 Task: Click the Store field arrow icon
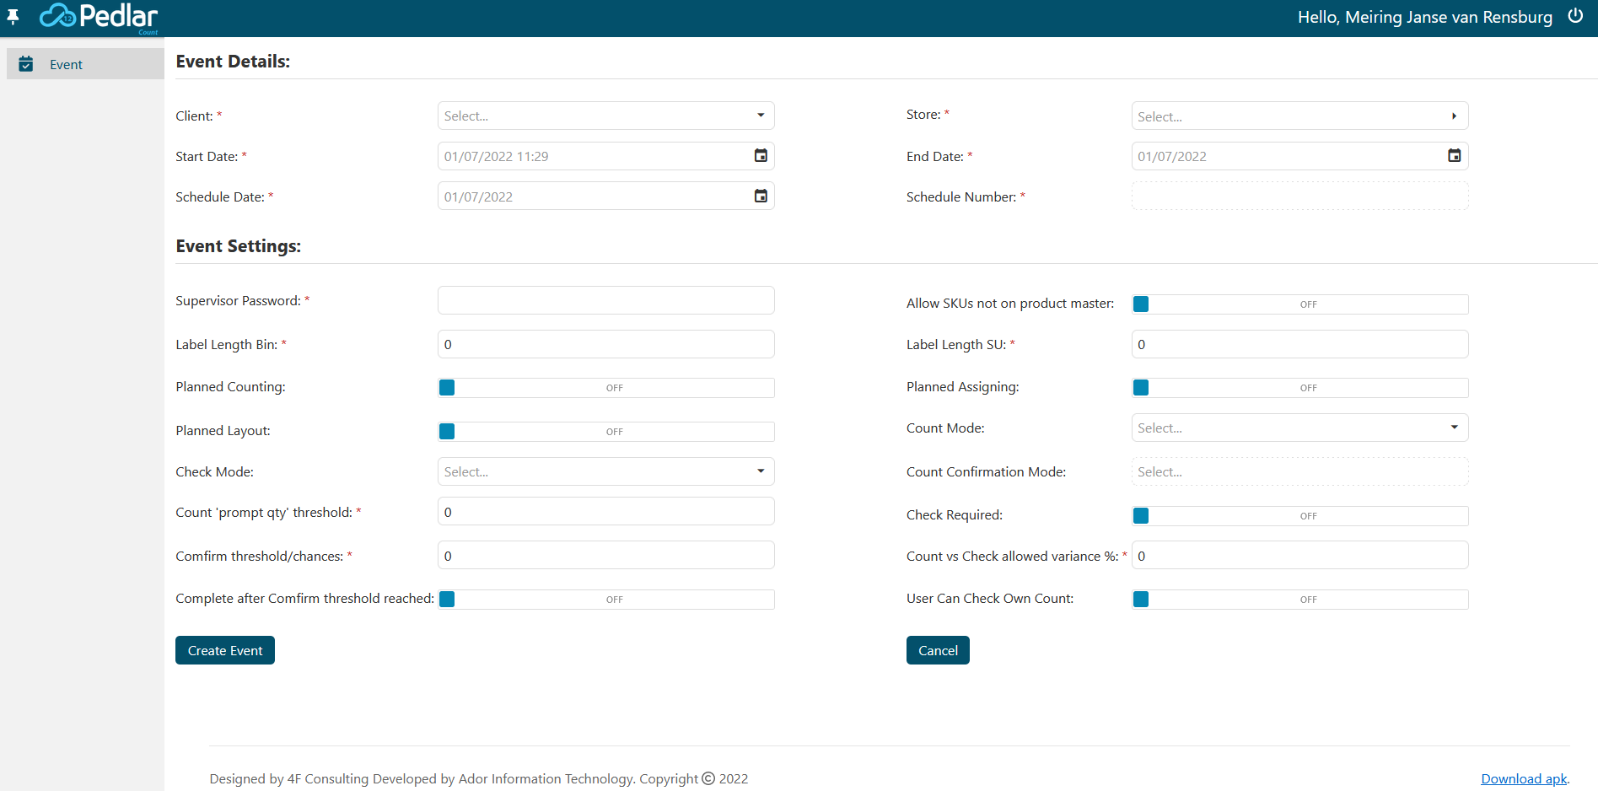coord(1454,116)
